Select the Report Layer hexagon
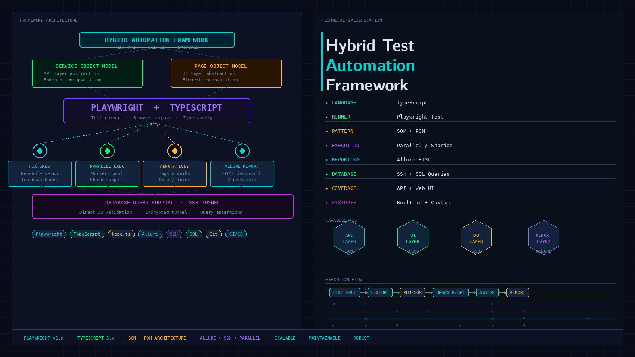The image size is (635, 357). 544,238
